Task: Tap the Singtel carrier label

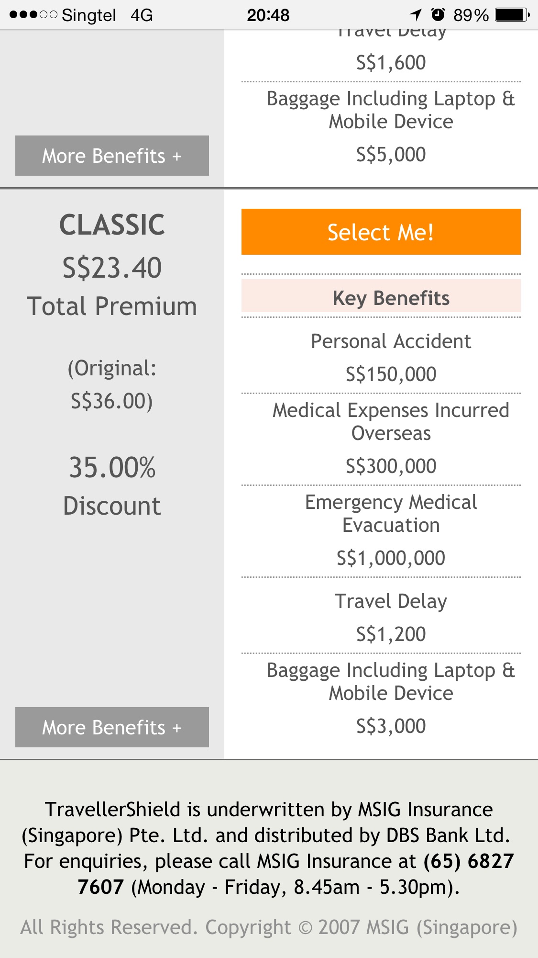Action: [89, 15]
